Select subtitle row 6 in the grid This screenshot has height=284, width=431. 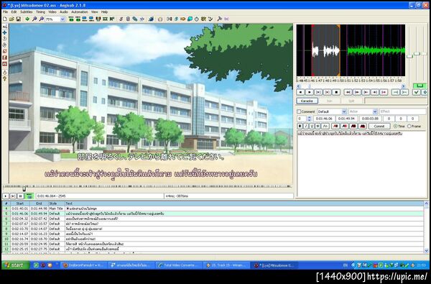tap(213, 219)
